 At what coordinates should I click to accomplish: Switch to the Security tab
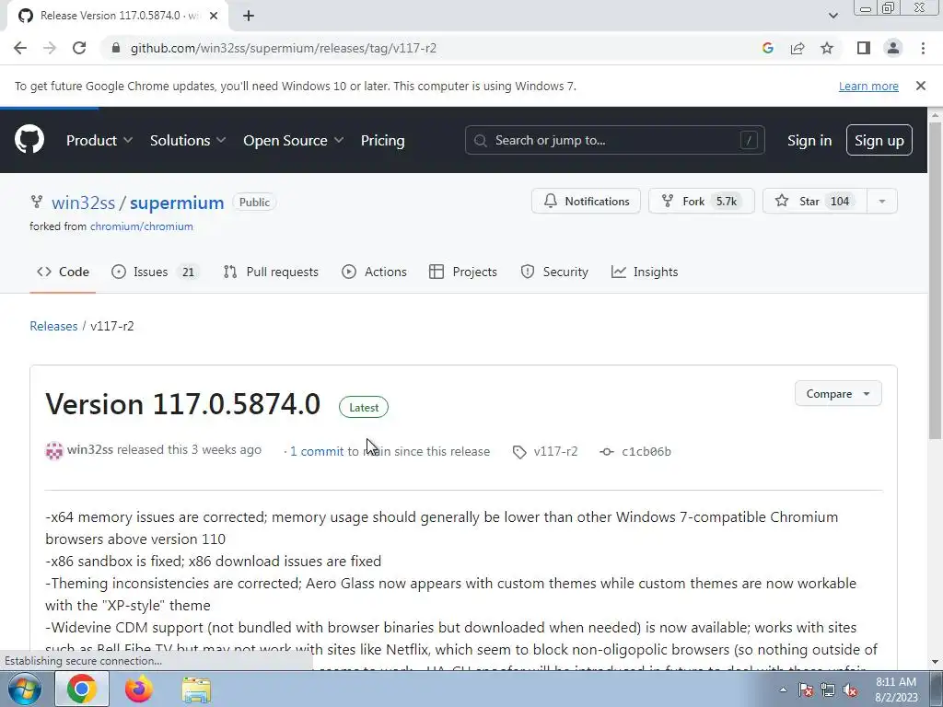coord(554,272)
